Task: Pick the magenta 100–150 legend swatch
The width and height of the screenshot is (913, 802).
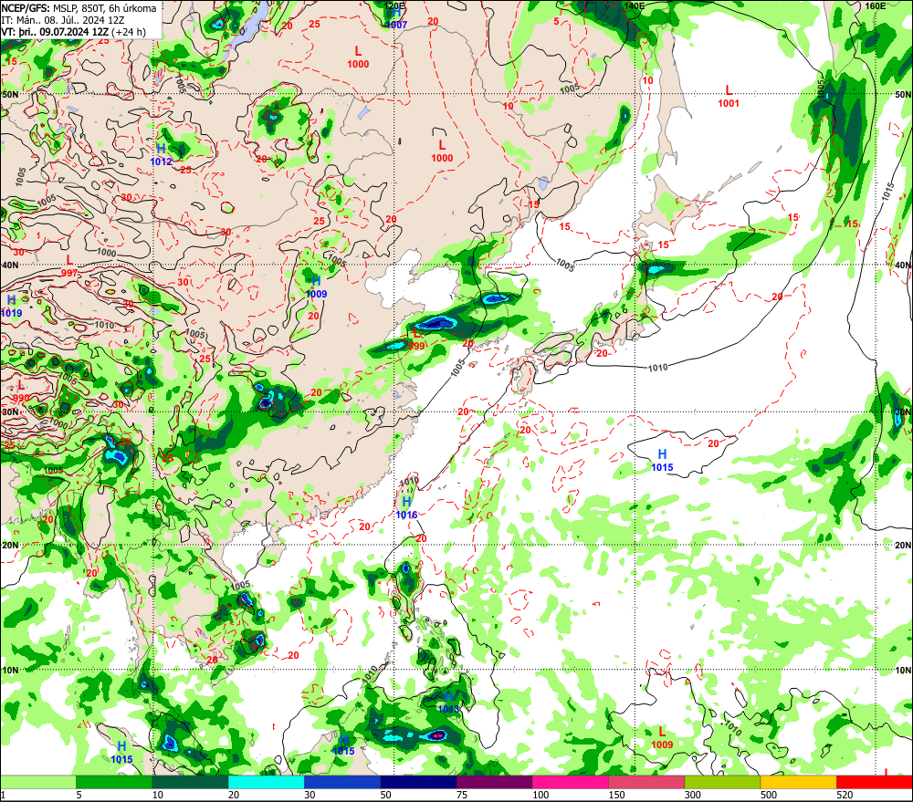Action: pos(570,782)
